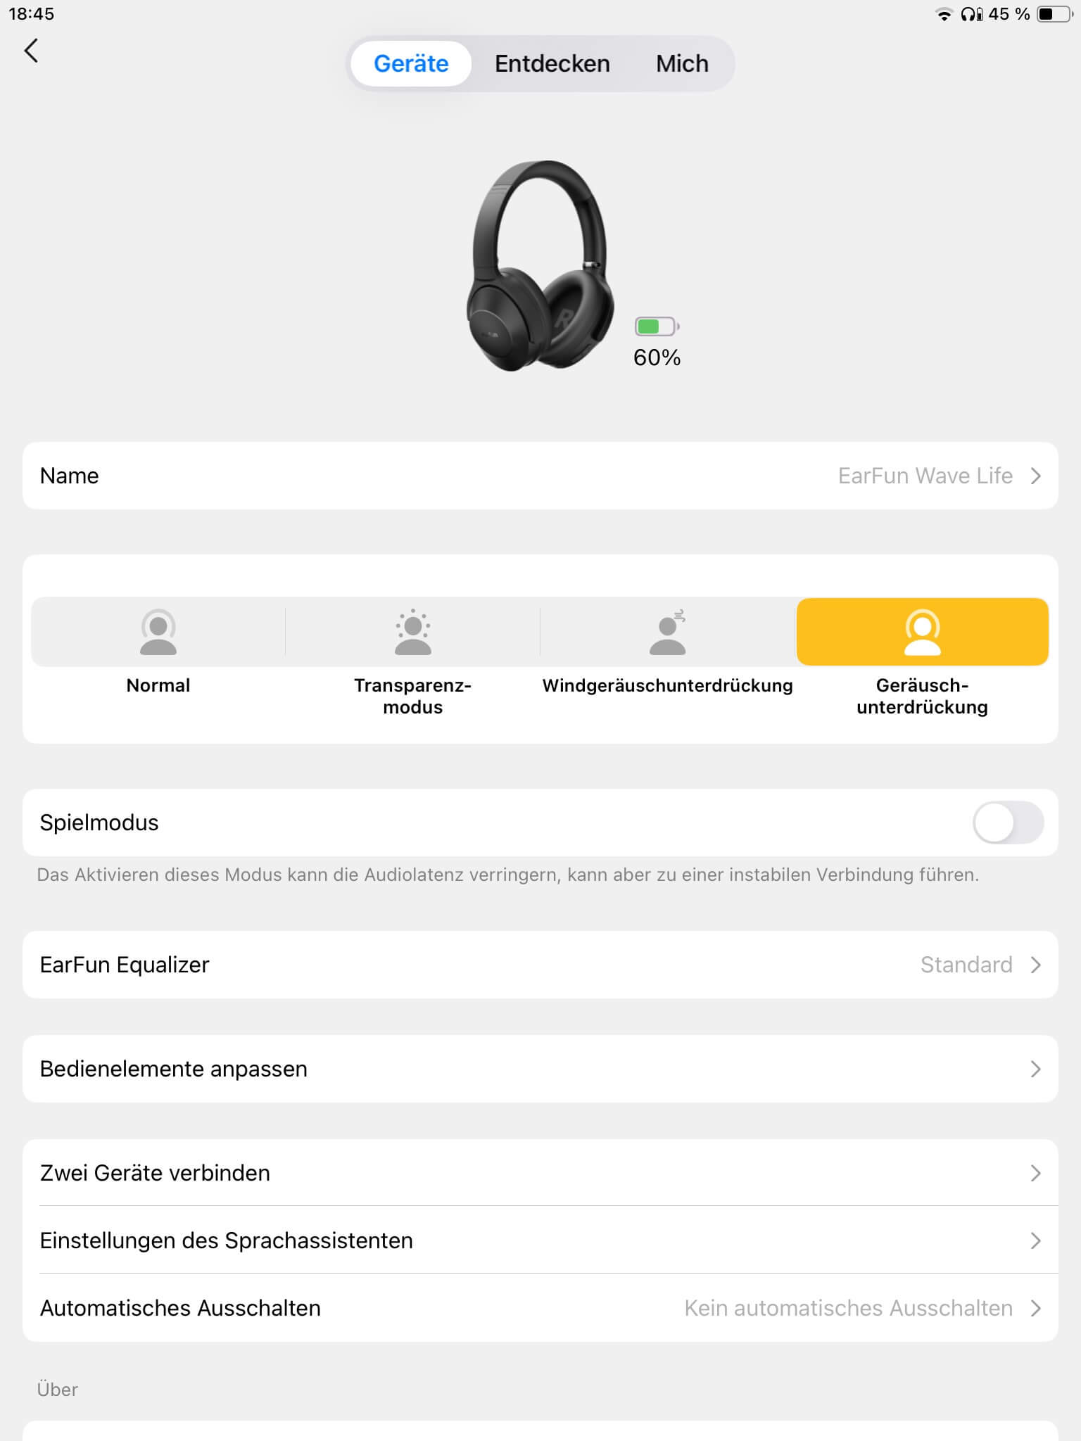This screenshot has height=1441, width=1081.
Task: Expand Bedienelemente anpassen chevron
Action: coord(1035,1069)
